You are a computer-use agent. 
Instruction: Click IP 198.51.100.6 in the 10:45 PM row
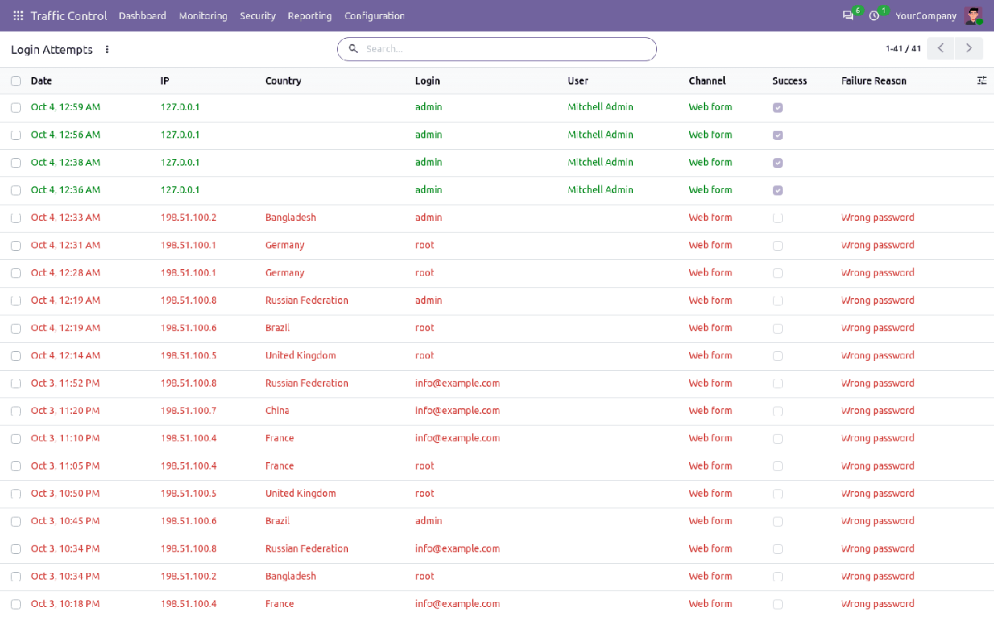click(189, 521)
